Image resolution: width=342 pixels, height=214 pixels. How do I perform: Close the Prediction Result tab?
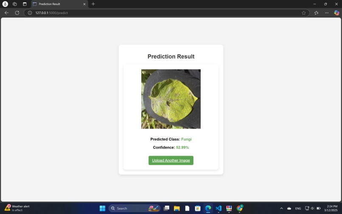coord(84,4)
